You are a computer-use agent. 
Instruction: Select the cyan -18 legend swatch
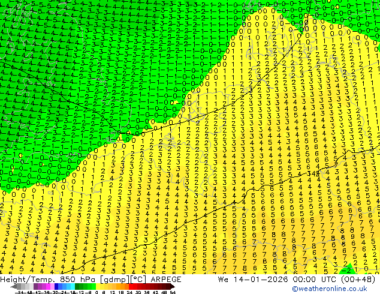pyautogui.click(x=73, y=286)
